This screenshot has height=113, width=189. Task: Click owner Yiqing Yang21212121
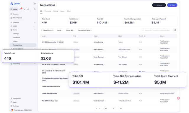167,94
